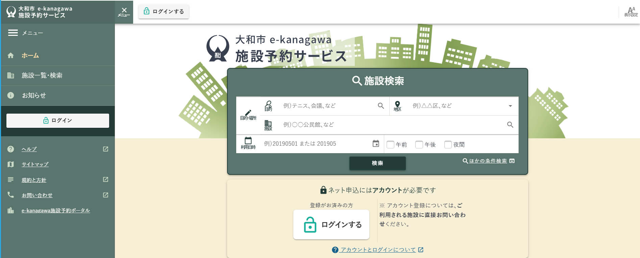Image resolution: width=640 pixels, height=258 pixels.
Task: Click the city icon beside e-kanagawa施設予約ポータル
Action: [11, 210]
